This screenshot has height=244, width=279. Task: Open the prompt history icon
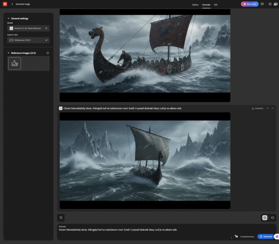tap(61, 217)
